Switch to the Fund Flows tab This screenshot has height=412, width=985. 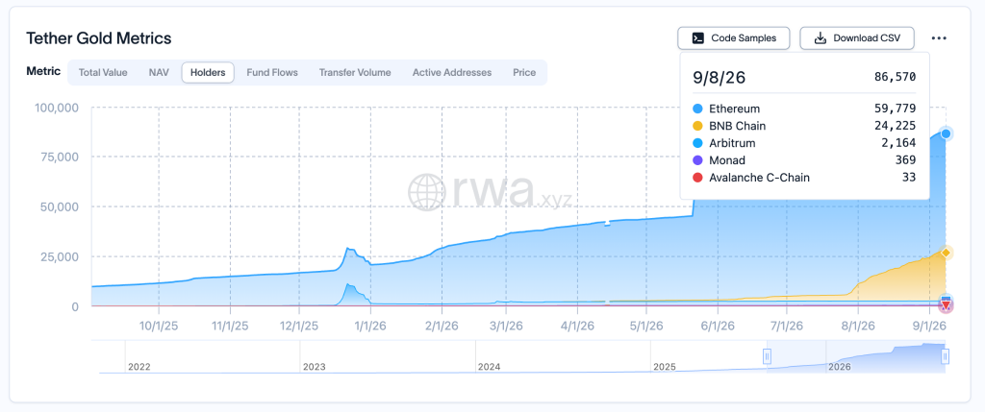point(272,73)
